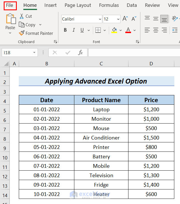
Task: Click the formula bar Enter checkmark
Action: click(x=68, y=52)
